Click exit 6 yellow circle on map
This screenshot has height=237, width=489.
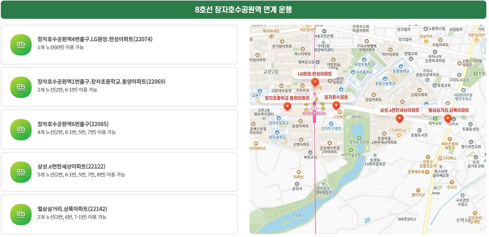click(323, 108)
